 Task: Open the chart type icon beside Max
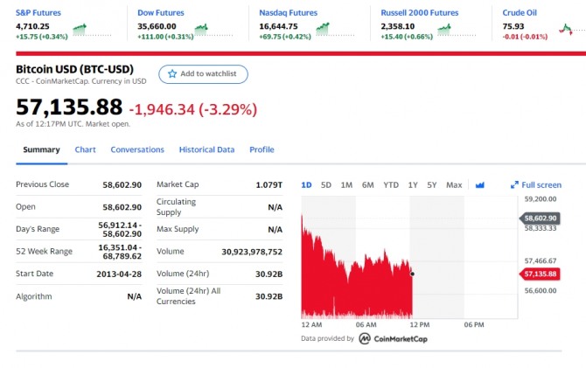(x=479, y=184)
